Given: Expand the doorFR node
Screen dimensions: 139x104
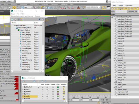Looking at the screenshot, I should pyautogui.click(x=114, y=87).
